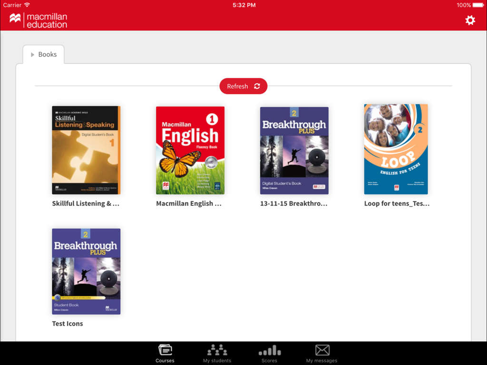The height and width of the screenshot is (365, 487).
Task: Tap the Wi-Fi status icon
Action: click(26, 5)
